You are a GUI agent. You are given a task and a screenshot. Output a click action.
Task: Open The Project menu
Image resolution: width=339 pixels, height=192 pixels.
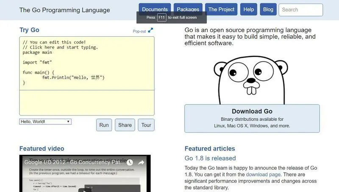coord(221,9)
